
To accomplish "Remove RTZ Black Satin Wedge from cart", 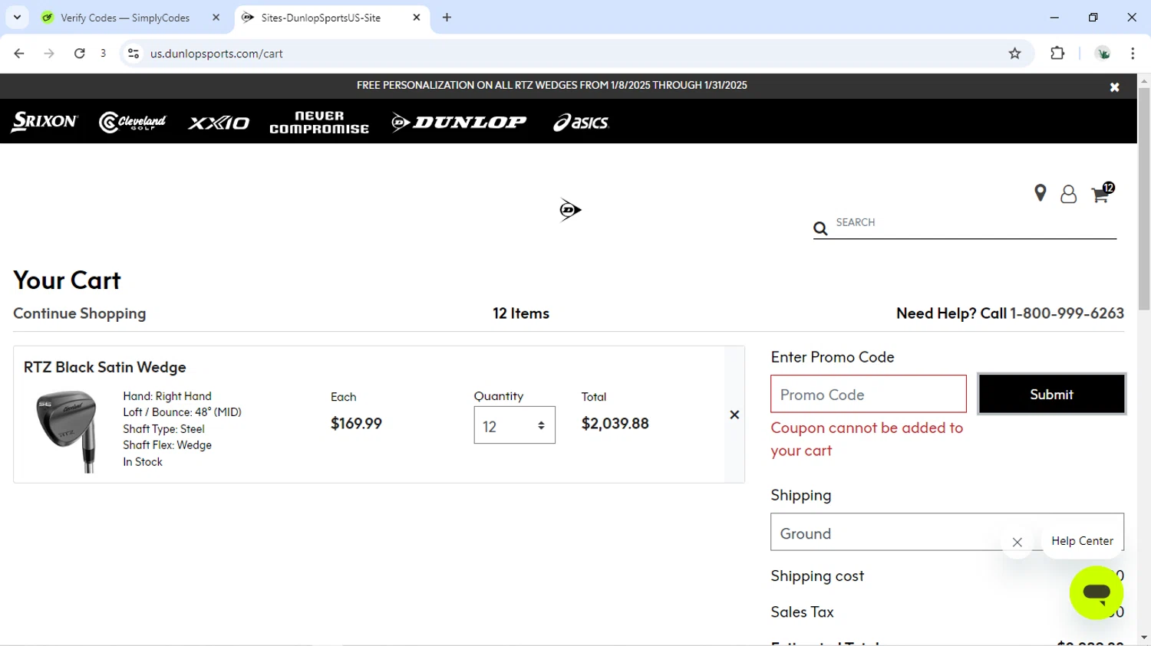I will point(734,415).
